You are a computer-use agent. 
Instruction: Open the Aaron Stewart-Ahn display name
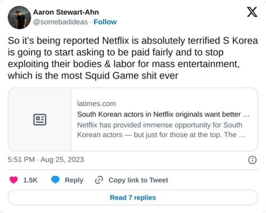[x=66, y=12]
